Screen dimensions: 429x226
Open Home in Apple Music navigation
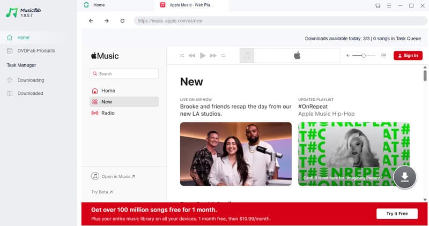point(124,91)
